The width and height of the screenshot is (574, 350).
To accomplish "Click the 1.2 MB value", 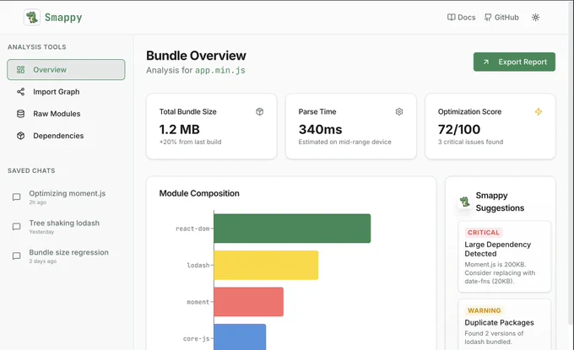I will point(179,129).
